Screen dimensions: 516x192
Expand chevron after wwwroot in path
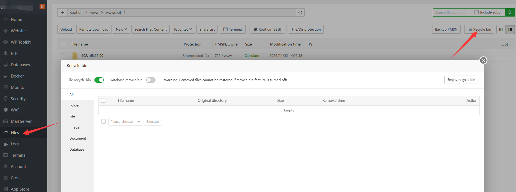pyautogui.click(x=125, y=12)
